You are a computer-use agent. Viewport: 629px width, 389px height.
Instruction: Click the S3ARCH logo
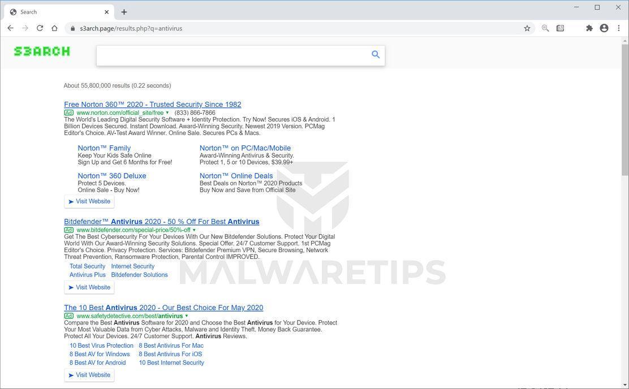point(42,51)
